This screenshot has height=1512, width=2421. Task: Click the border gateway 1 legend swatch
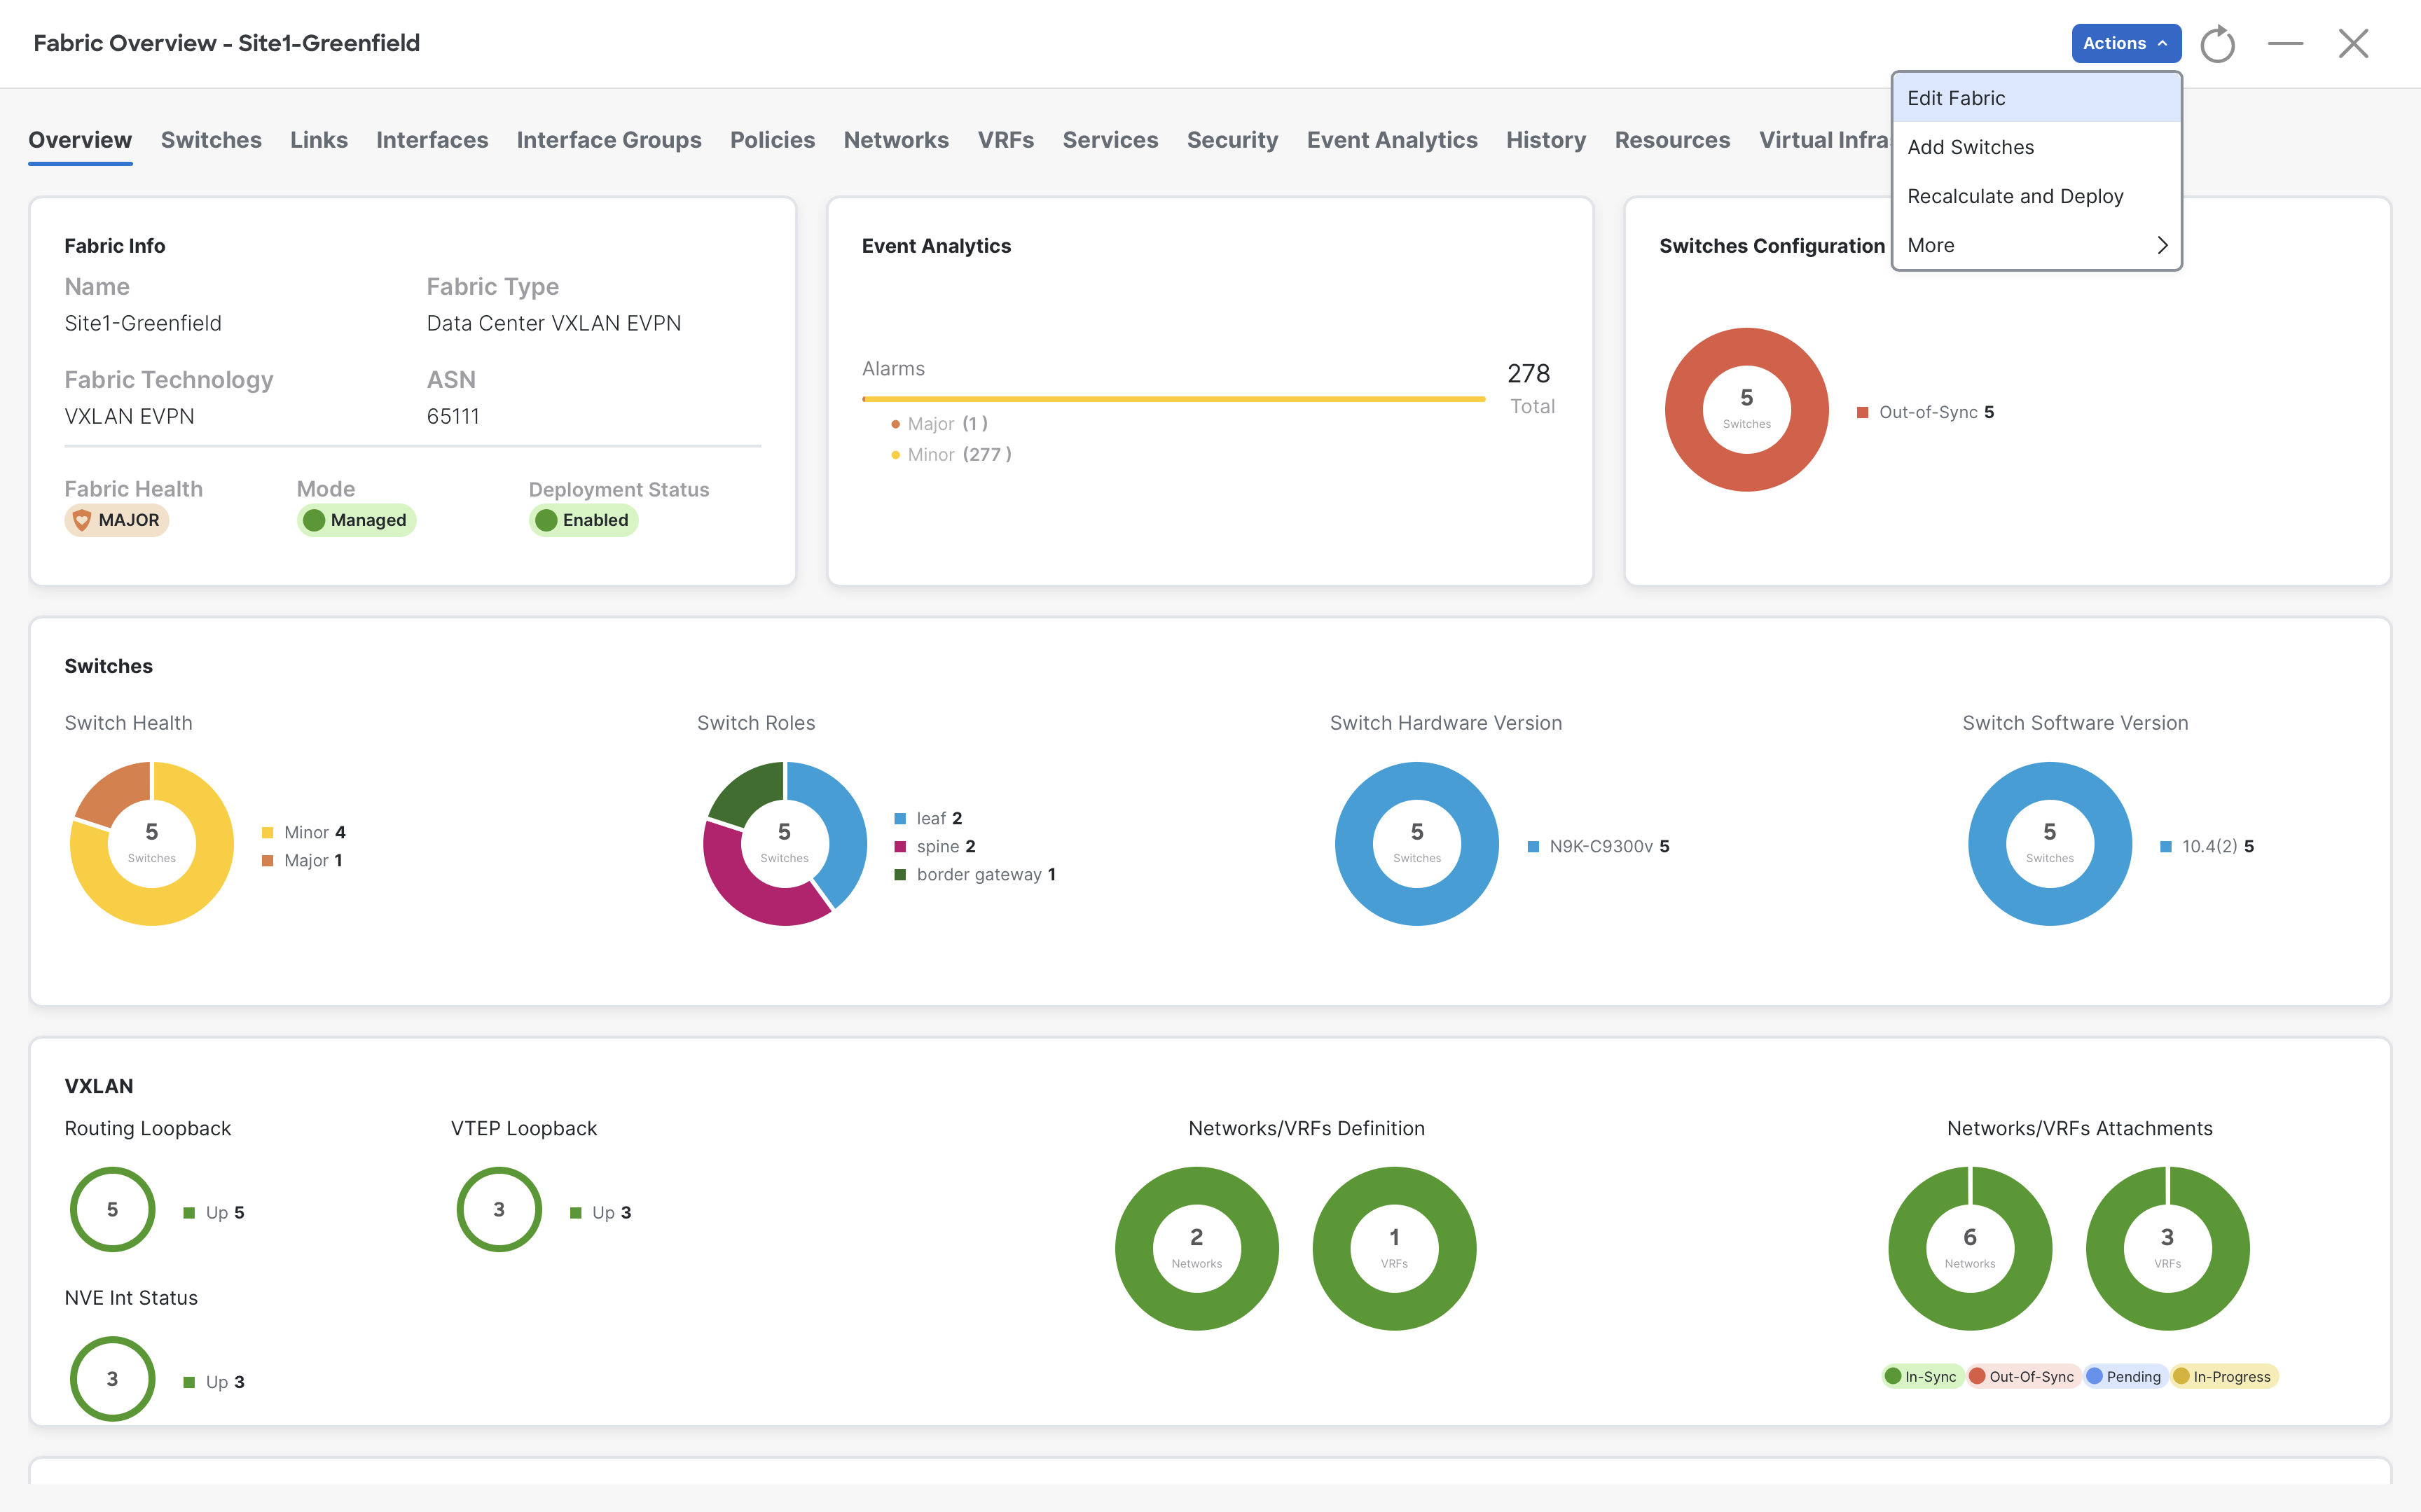pyautogui.click(x=900, y=875)
